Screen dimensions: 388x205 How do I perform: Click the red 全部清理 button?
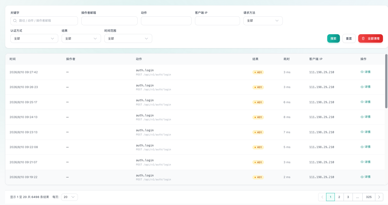tap(371, 38)
